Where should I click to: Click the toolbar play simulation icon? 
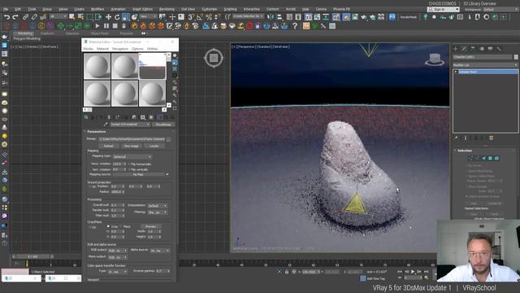tap(97, 26)
